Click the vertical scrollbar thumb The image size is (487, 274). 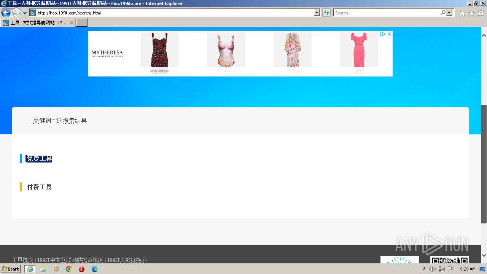[x=484, y=164]
